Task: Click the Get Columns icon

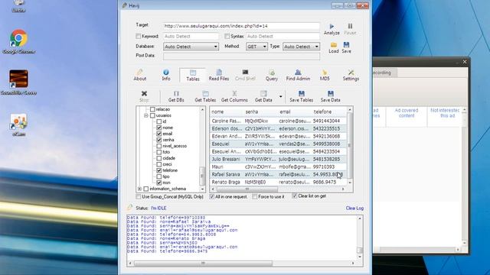Action: pos(234,93)
